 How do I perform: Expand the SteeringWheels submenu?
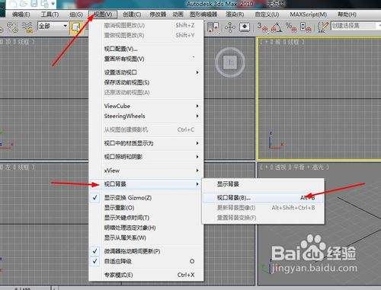146,116
